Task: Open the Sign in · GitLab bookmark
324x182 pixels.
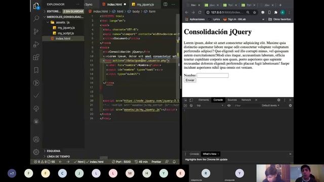Action: pos(235,19)
